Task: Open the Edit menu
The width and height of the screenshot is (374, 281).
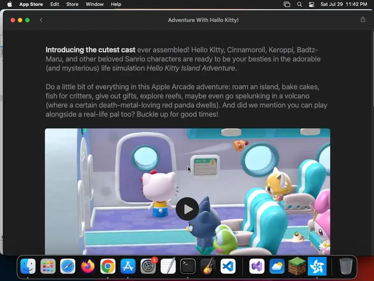Action: click(55, 4)
